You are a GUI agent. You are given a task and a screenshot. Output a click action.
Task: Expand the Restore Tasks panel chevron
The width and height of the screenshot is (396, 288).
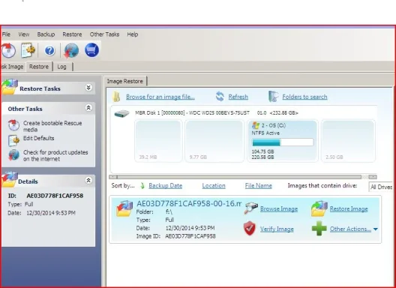(x=88, y=88)
